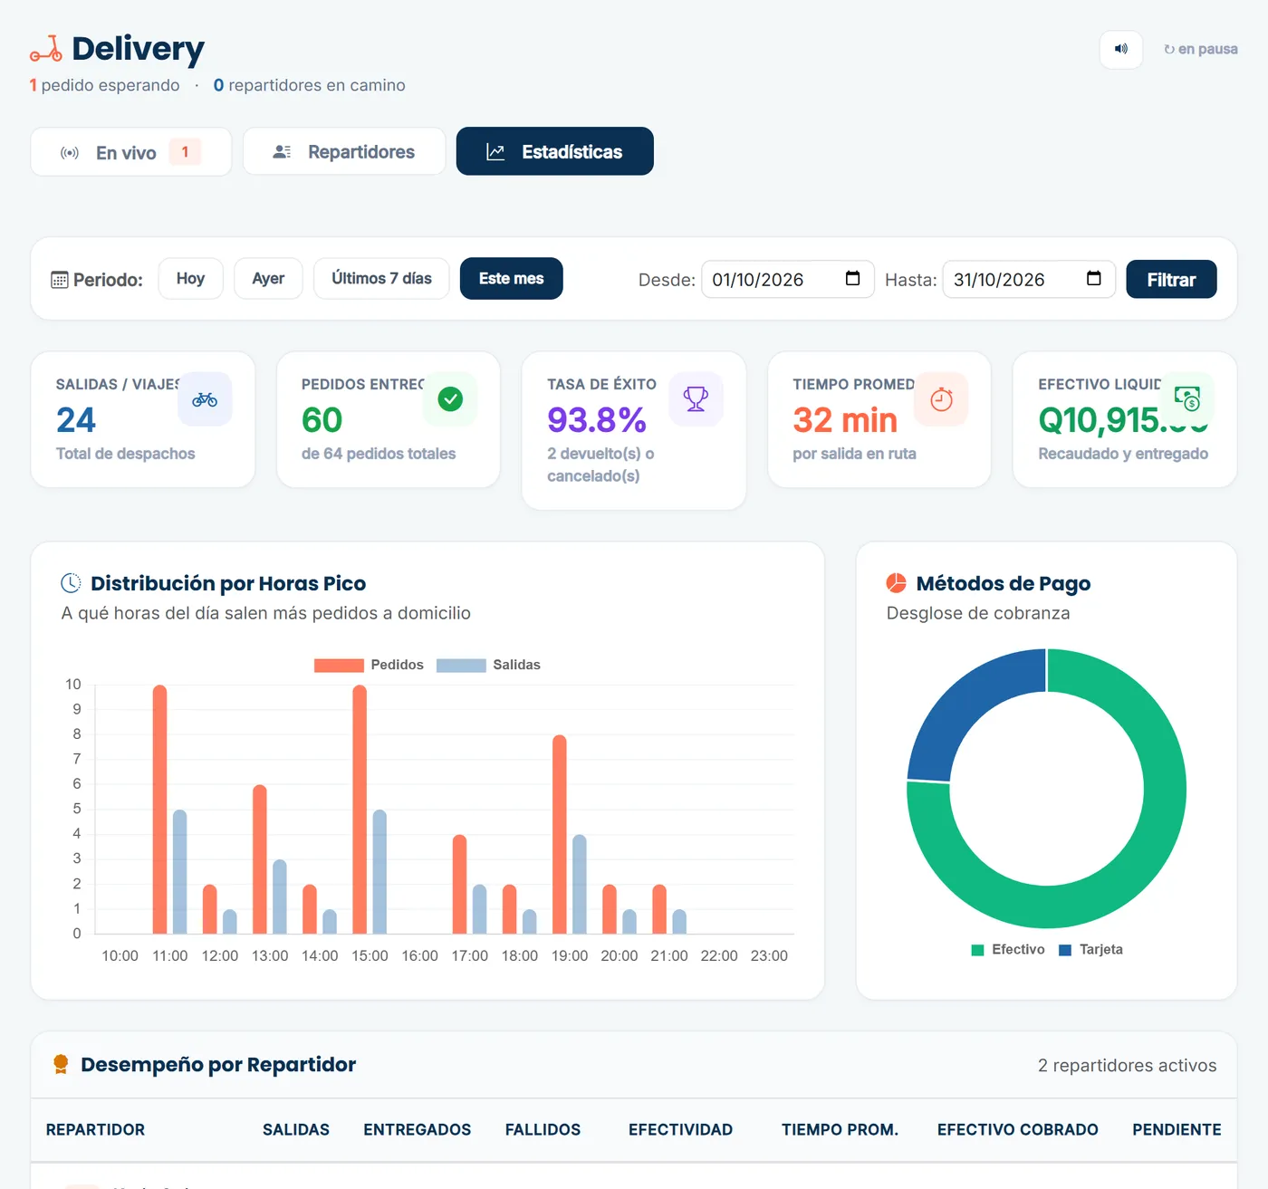Viewport: 1268px width, 1189px height.
Task: Toggle Efectivo segment in the donut legend
Action: coord(1008,950)
